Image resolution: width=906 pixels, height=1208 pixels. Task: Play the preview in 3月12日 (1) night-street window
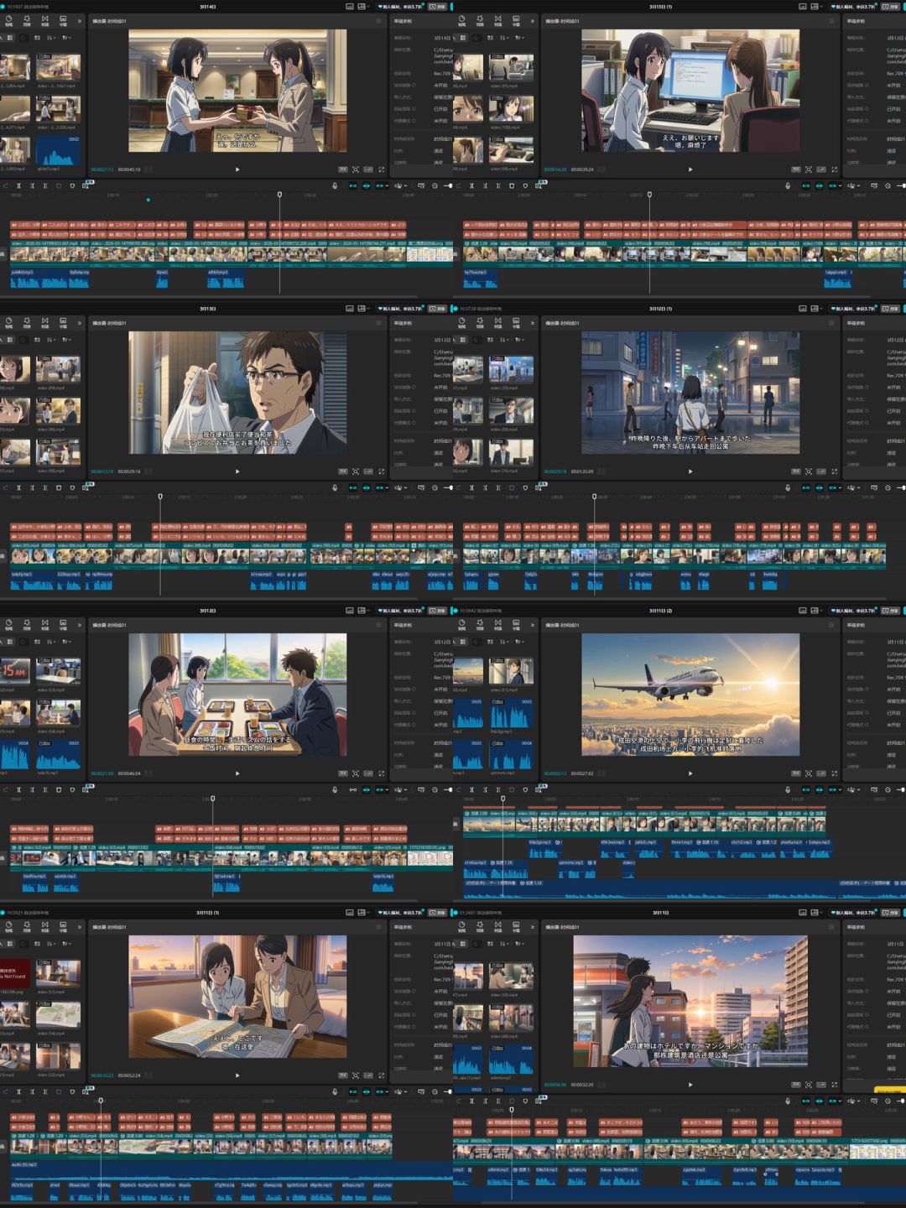pos(690,471)
